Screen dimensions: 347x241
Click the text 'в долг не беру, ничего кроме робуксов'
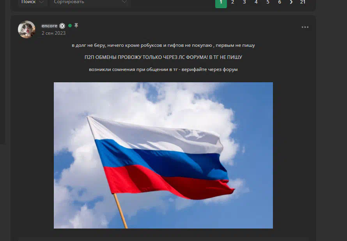tap(117, 45)
